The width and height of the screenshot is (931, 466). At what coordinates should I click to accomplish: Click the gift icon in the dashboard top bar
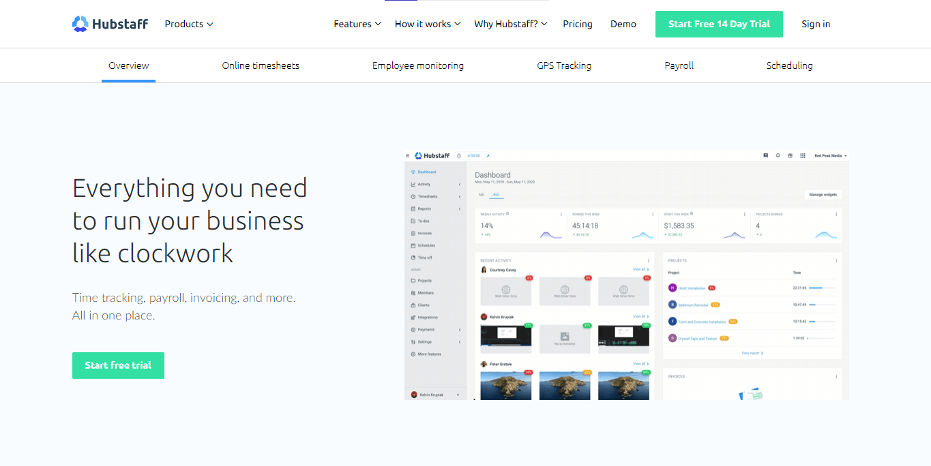click(x=790, y=156)
